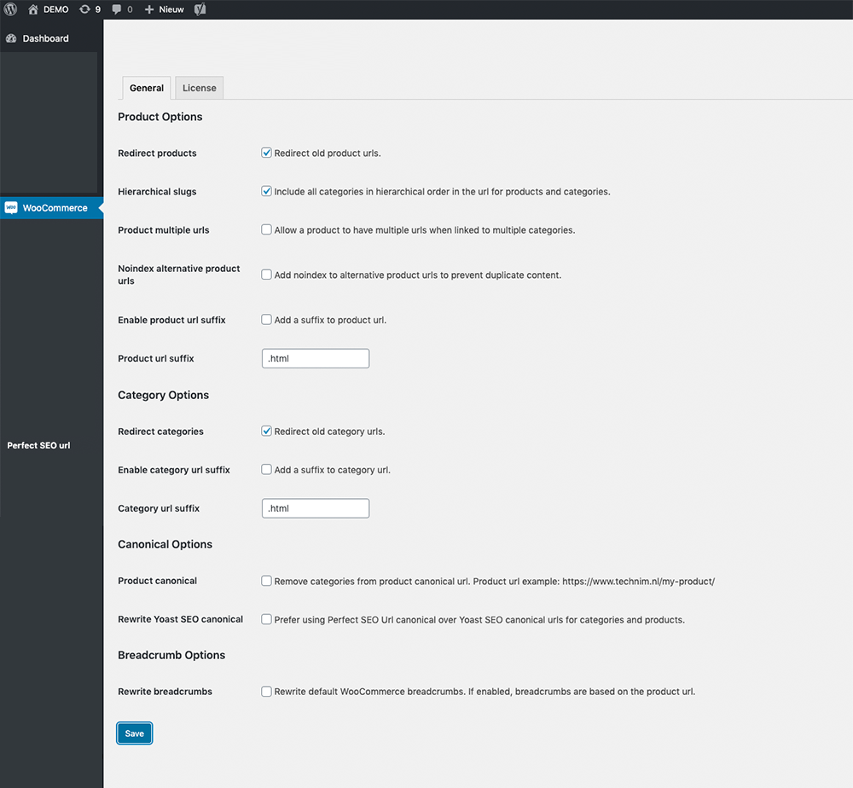
Task: Click the Redirect products label
Action: [x=157, y=154]
